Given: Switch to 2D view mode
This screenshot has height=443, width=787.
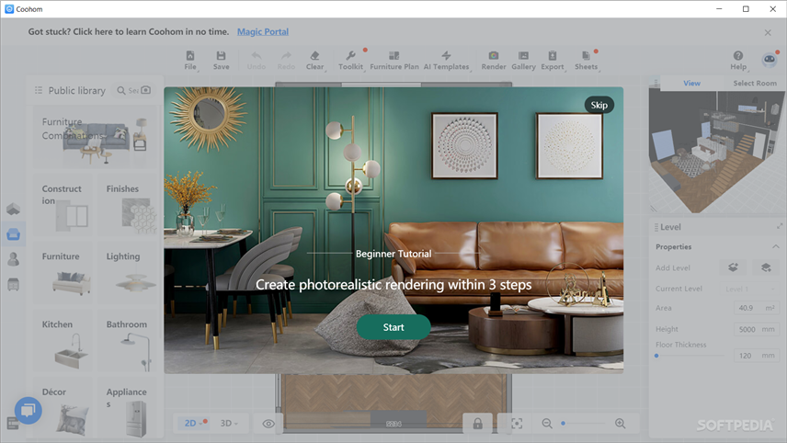Looking at the screenshot, I should tap(193, 424).
